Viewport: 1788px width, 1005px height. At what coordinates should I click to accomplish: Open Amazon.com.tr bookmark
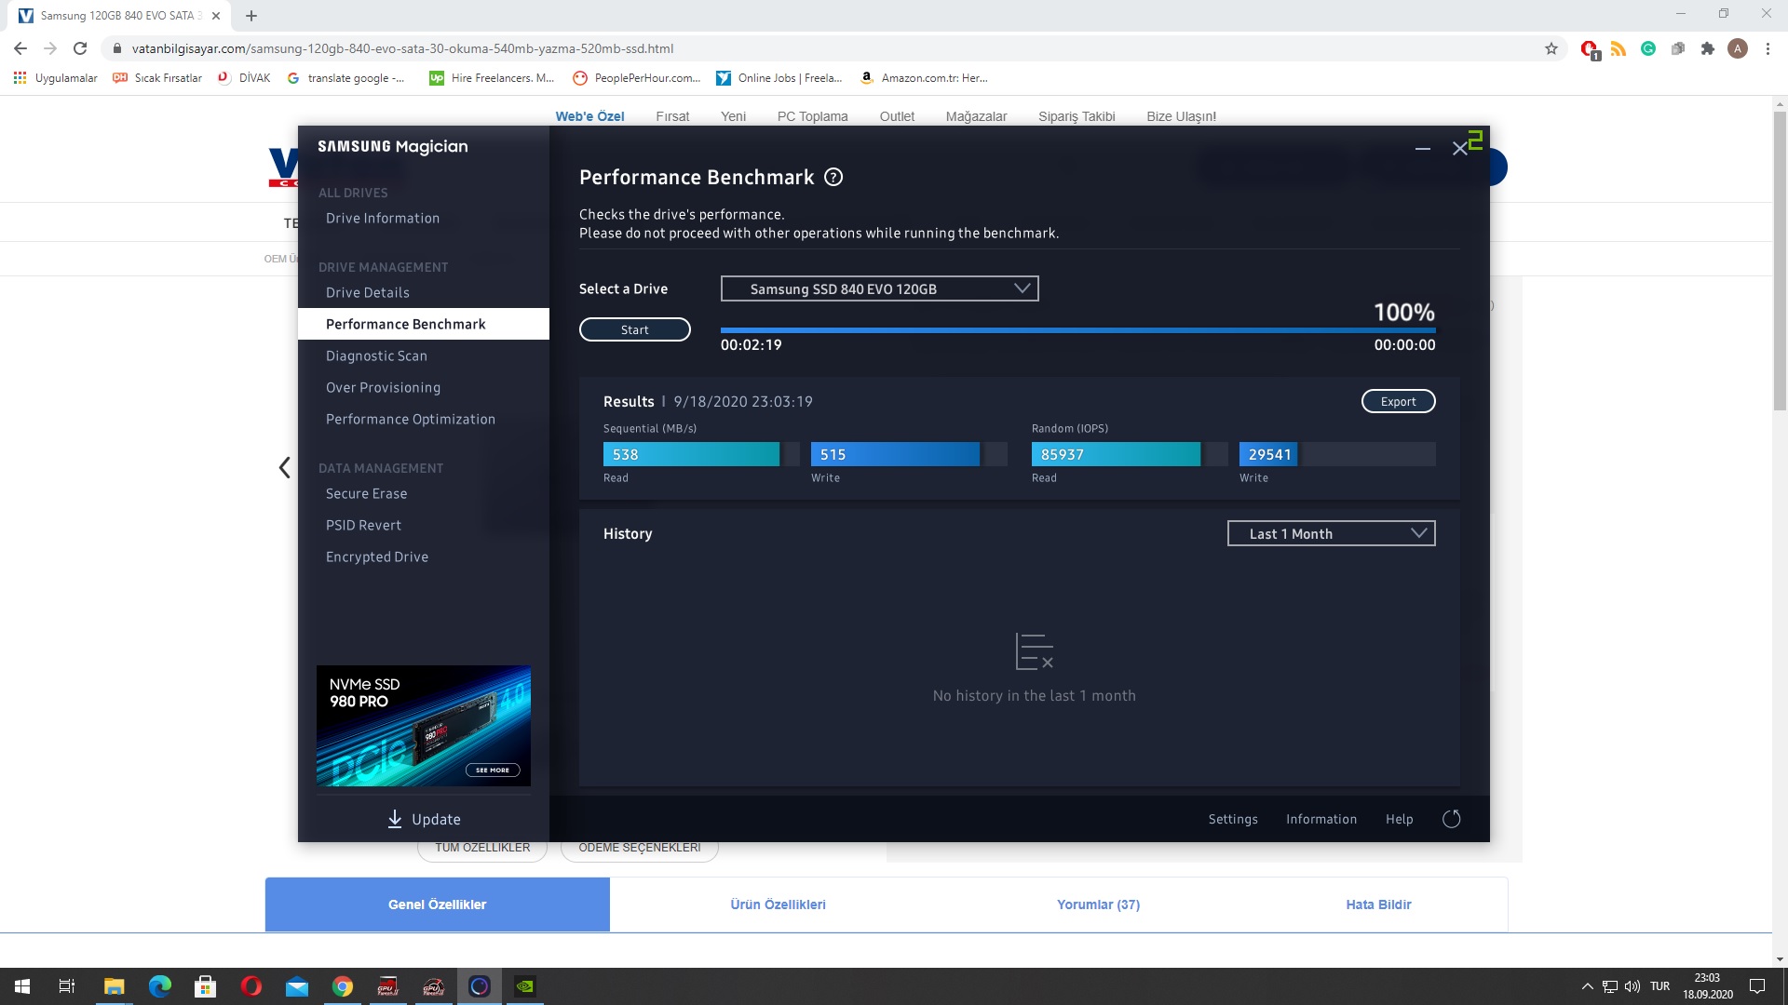924,78
